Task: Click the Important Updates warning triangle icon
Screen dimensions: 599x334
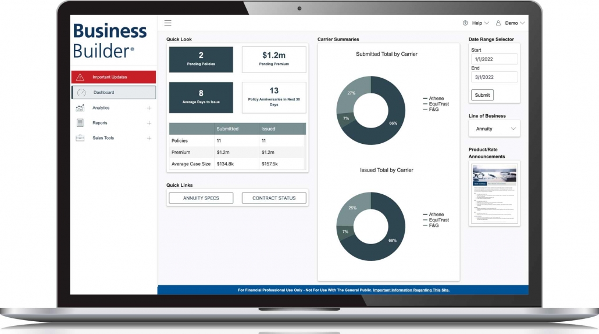Action: (80, 77)
